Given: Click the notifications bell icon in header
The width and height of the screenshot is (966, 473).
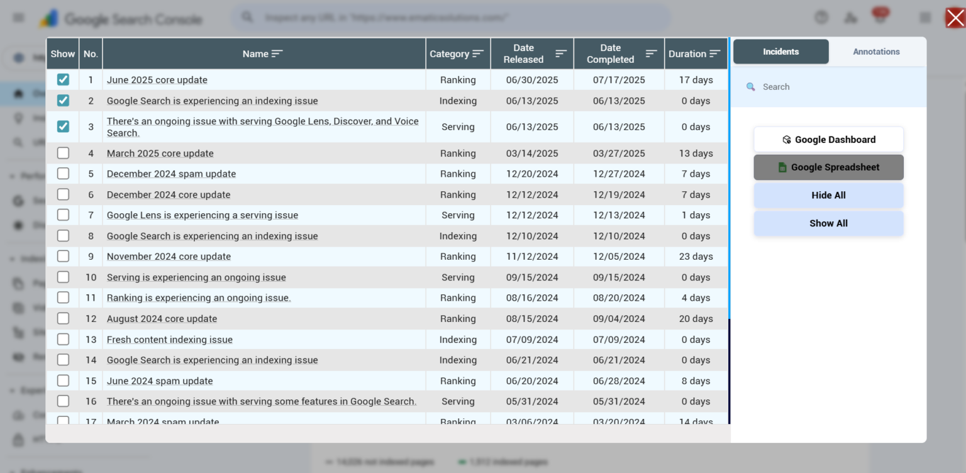Looking at the screenshot, I should (x=880, y=17).
